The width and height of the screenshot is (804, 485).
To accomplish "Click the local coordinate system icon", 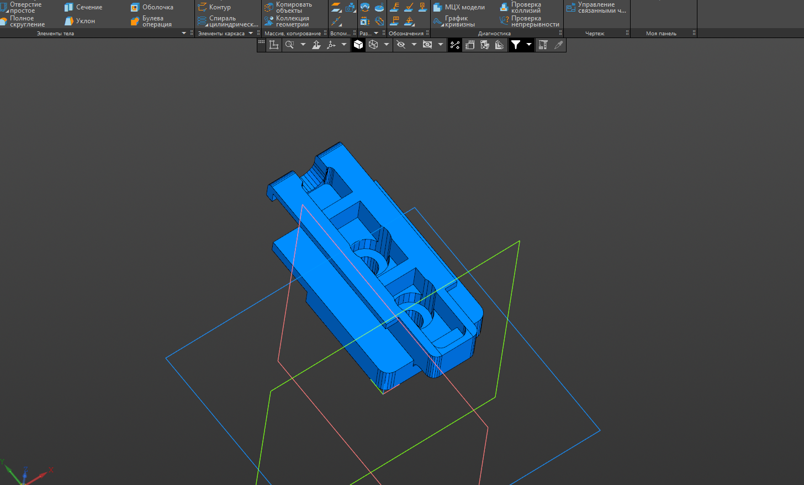I will click(274, 45).
